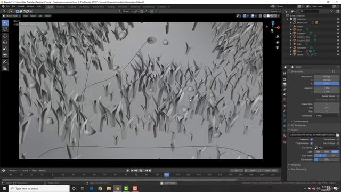Select the Measure tool

[5, 68]
